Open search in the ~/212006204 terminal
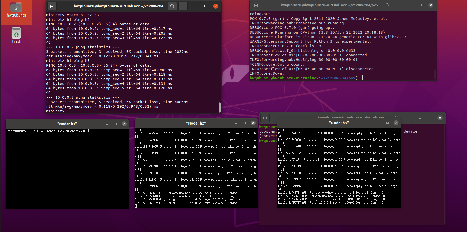 click(172, 6)
